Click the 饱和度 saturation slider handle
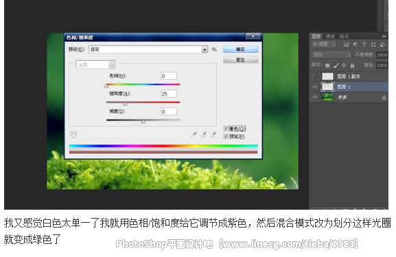 (x=125, y=103)
